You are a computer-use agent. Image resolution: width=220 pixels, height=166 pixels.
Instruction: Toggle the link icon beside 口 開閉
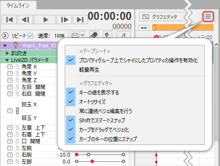click(17, 141)
